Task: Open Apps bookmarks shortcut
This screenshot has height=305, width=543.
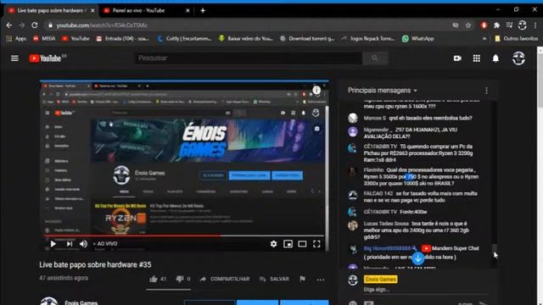Action: click(x=16, y=39)
